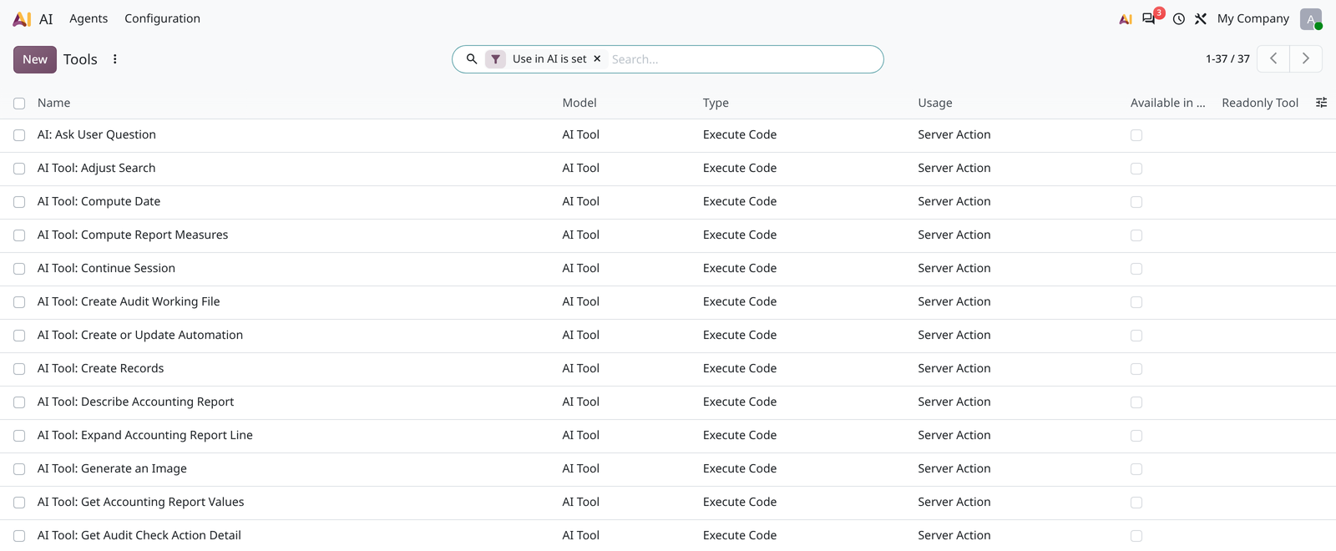
Task: Check the row 'AI Tool: Adjust Search'
Action: [19, 169]
